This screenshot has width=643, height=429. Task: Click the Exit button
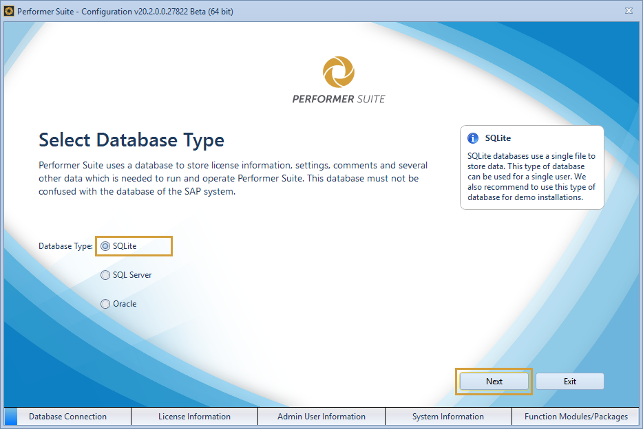pyautogui.click(x=569, y=381)
